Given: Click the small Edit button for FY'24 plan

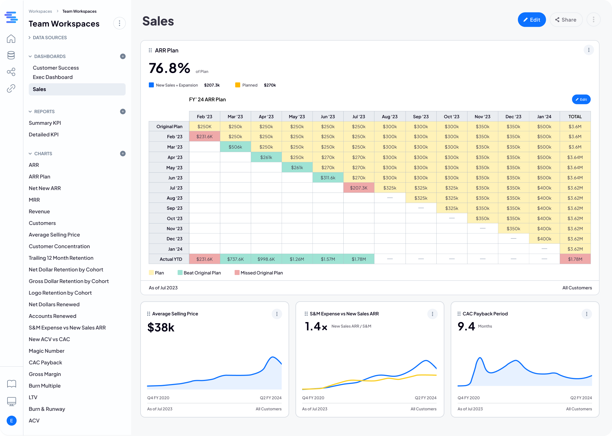Looking at the screenshot, I should [581, 100].
